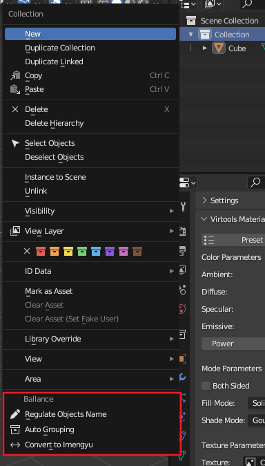
Task: Select the purple collection color tag
Action: click(x=110, y=251)
